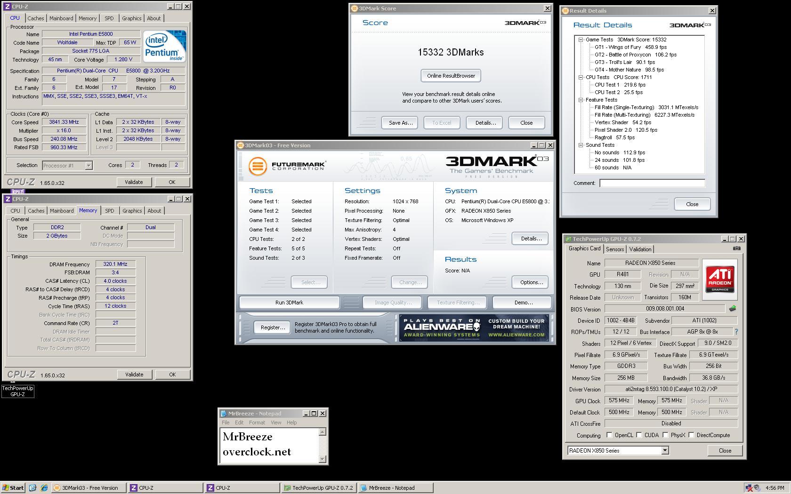Click the Result Details window title icon

click(565, 11)
